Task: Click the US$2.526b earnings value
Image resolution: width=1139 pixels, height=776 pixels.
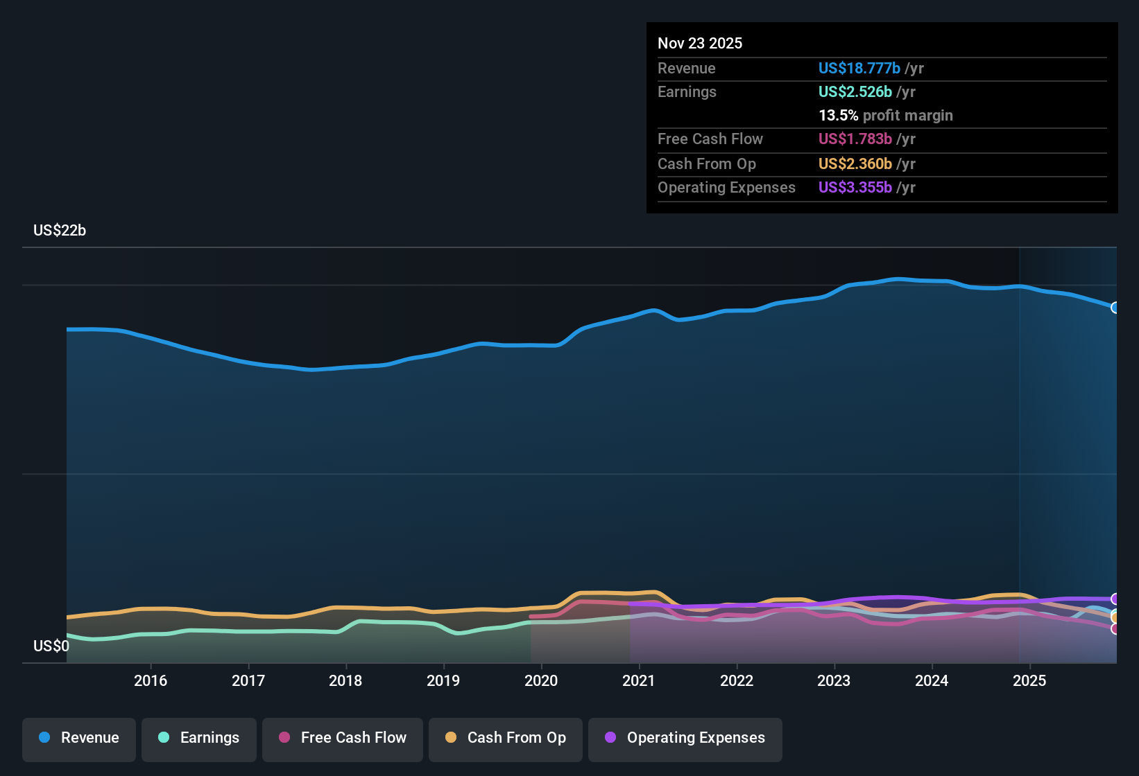Action: point(855,91)
